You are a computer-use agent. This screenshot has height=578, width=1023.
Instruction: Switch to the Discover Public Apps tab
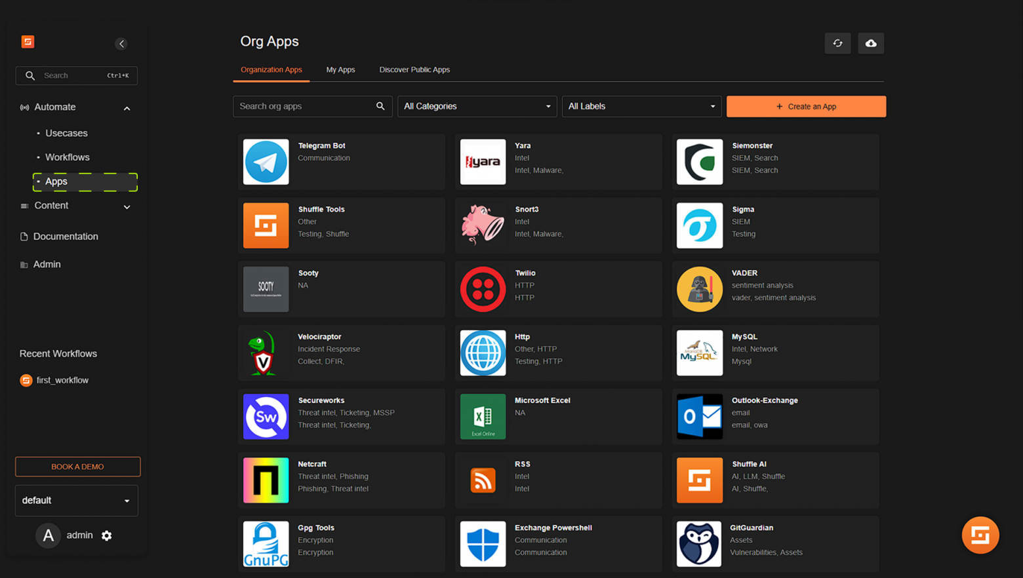(414, 69)
